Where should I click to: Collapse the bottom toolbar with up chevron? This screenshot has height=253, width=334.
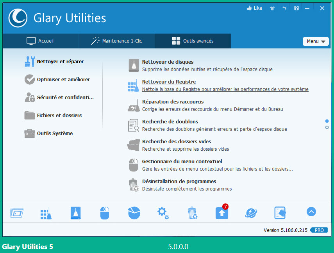tap(311, 212)
